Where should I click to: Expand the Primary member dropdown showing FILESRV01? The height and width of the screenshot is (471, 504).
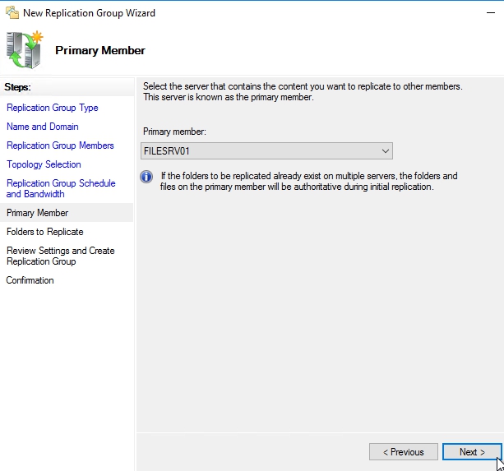[x=266, y=151]
